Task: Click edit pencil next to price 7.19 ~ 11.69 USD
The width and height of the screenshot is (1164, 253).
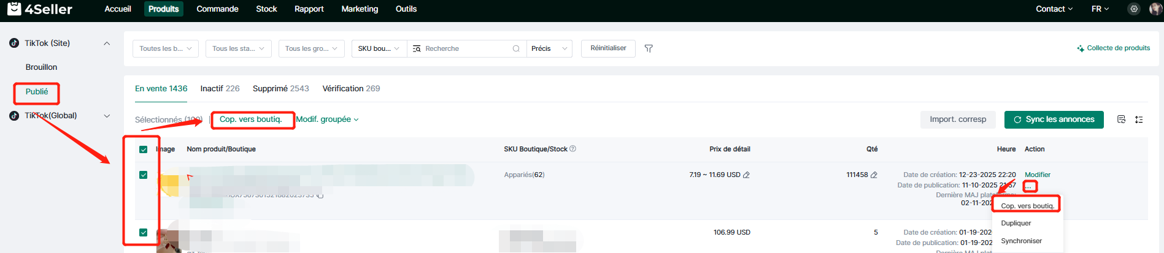Action: [747, 175]
